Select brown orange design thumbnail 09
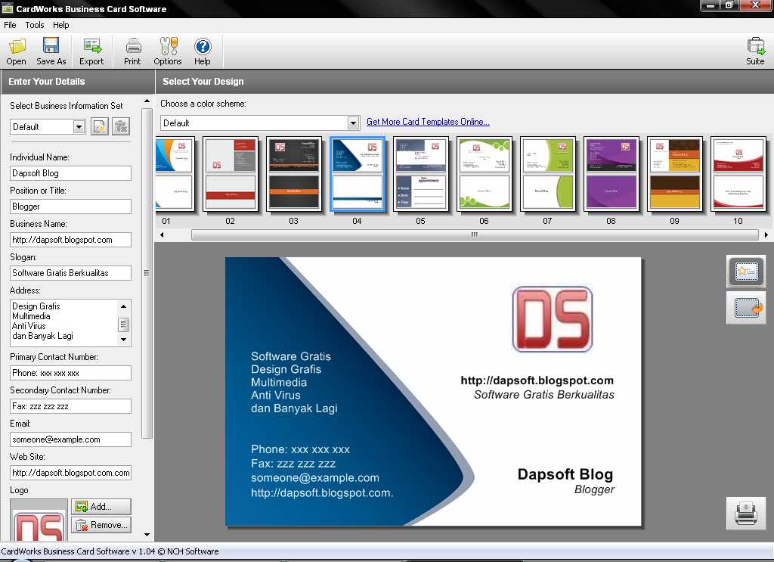The width and height of the screenshot is (774, 562). coord(675,174)
